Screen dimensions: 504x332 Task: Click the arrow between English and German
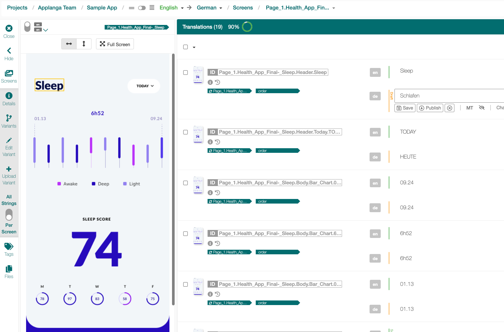click(x=189, y=8)
